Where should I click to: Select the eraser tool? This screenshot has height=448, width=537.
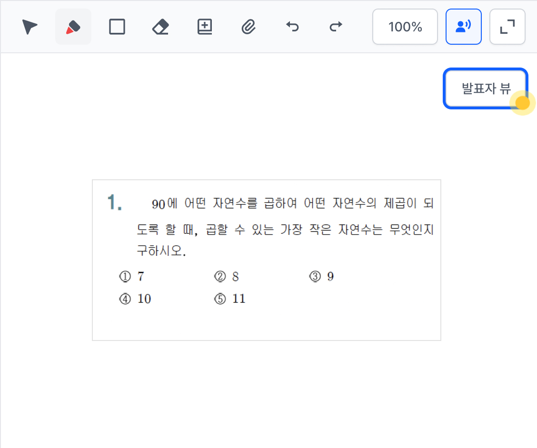tap(160, 27)
